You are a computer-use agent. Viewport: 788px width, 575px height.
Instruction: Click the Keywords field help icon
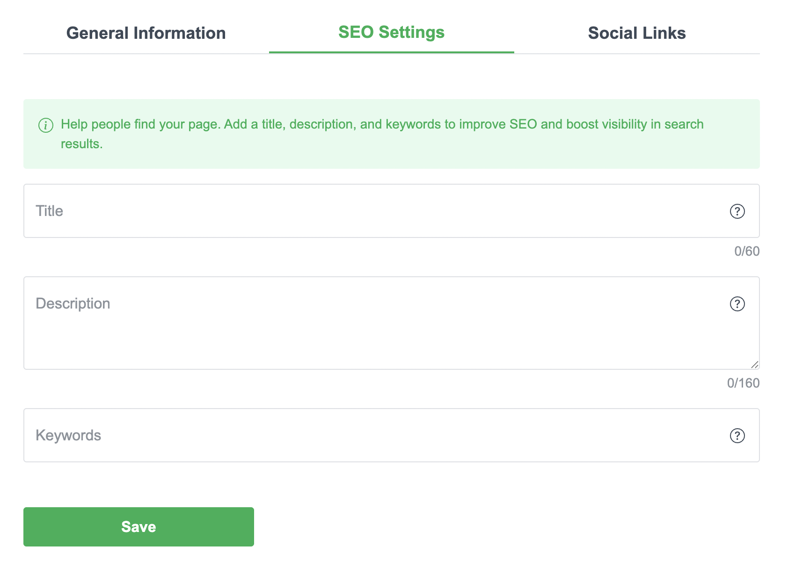(x=737, y=436)
